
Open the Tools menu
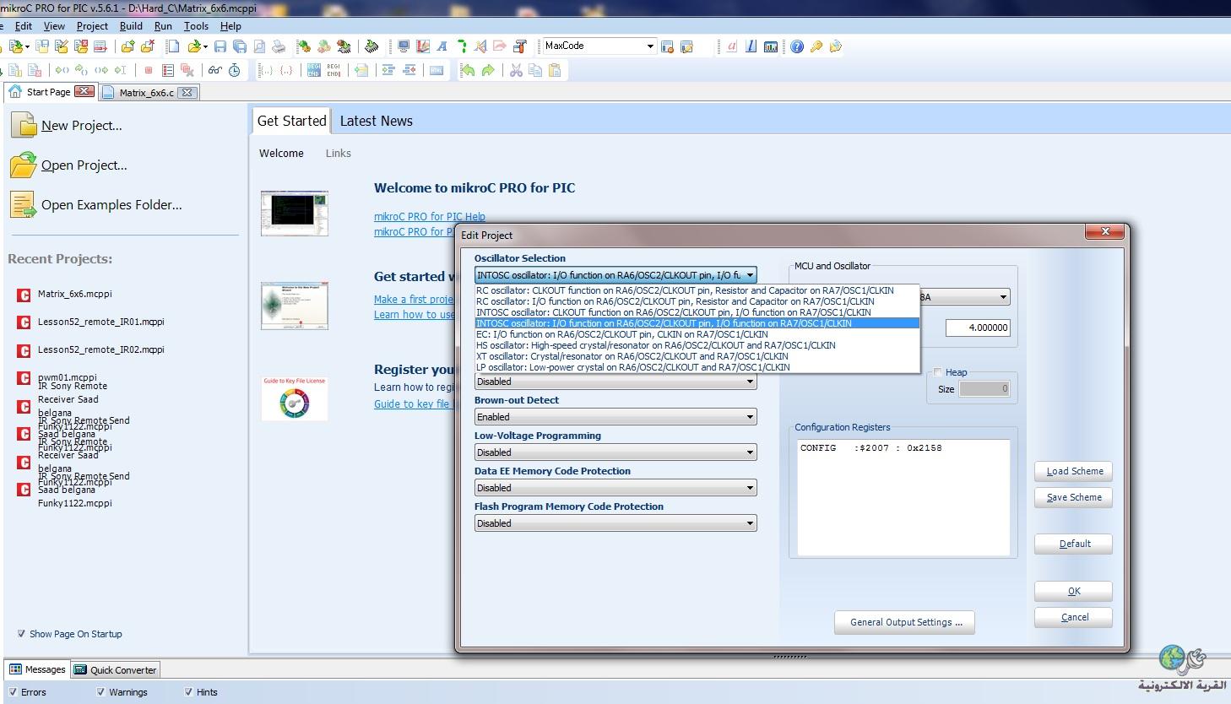pyautogui.click(x=196, y=26)
